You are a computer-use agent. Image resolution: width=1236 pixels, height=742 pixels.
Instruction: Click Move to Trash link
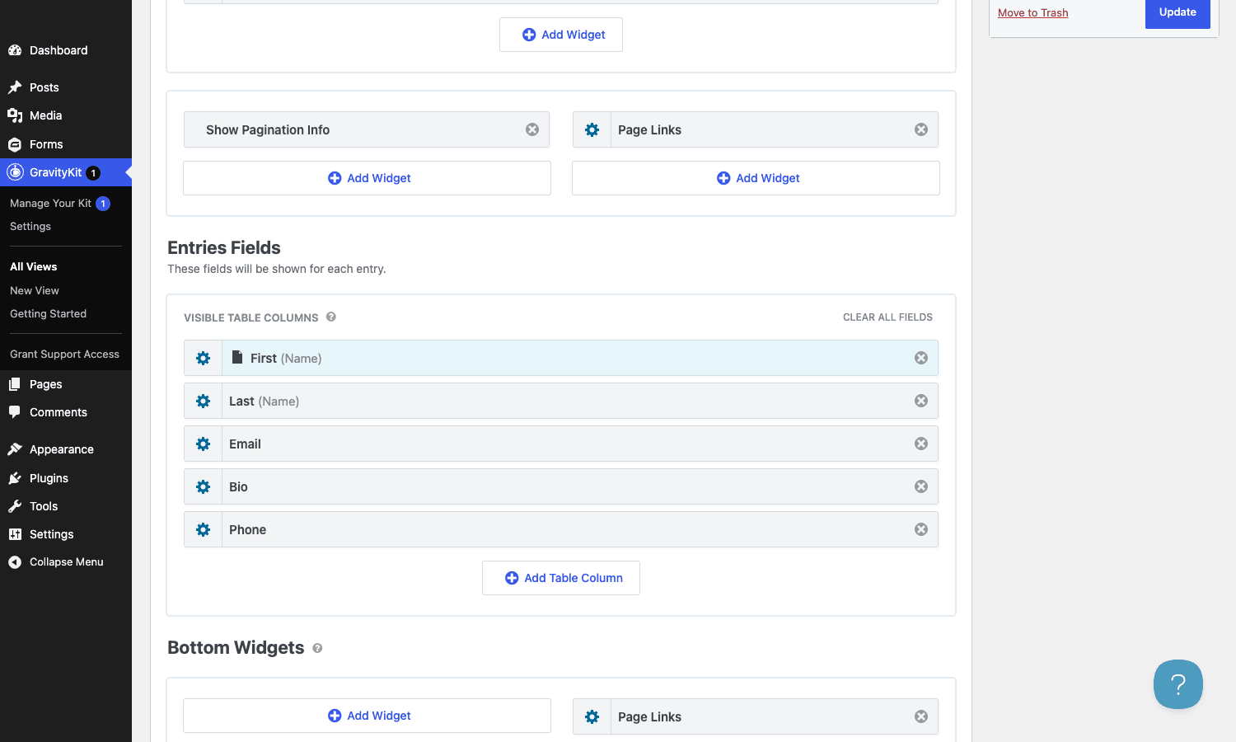(1032, 12)
